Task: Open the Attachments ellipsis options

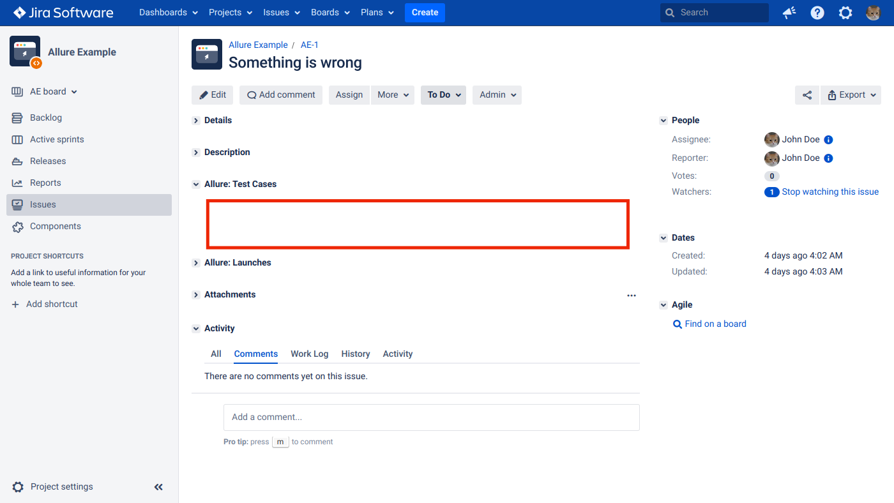Action: point(632,296)
